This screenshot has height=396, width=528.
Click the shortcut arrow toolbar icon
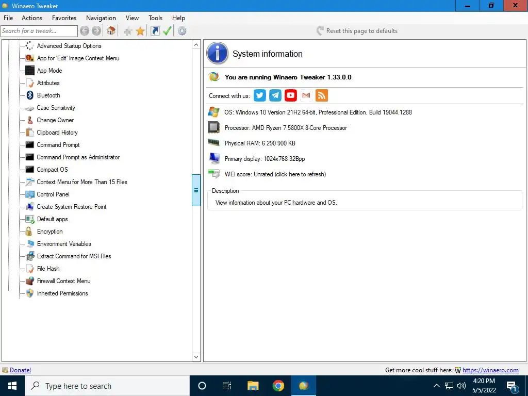click(155, 31)
